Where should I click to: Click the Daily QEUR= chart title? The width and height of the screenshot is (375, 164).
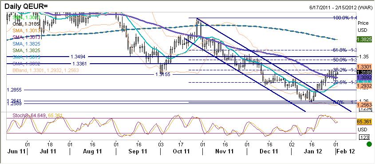click(x=26, y=7)
